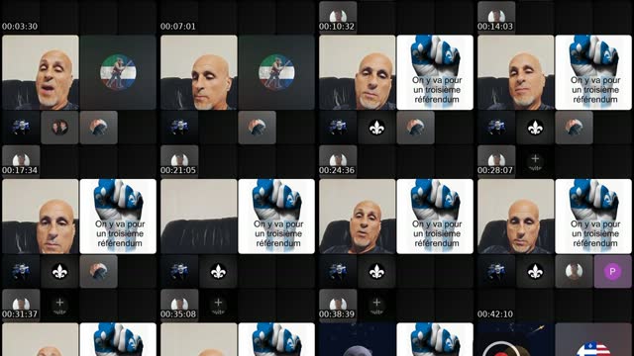Click the 00:03:30 timestamp label
The image size is (634, 356).
click(x=20, y=27)
